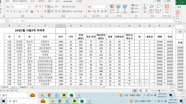Viewport: 186px width, 104px height.
Task: Open 정렬 및 필터 sort and filter
Action: click(151, 9)
